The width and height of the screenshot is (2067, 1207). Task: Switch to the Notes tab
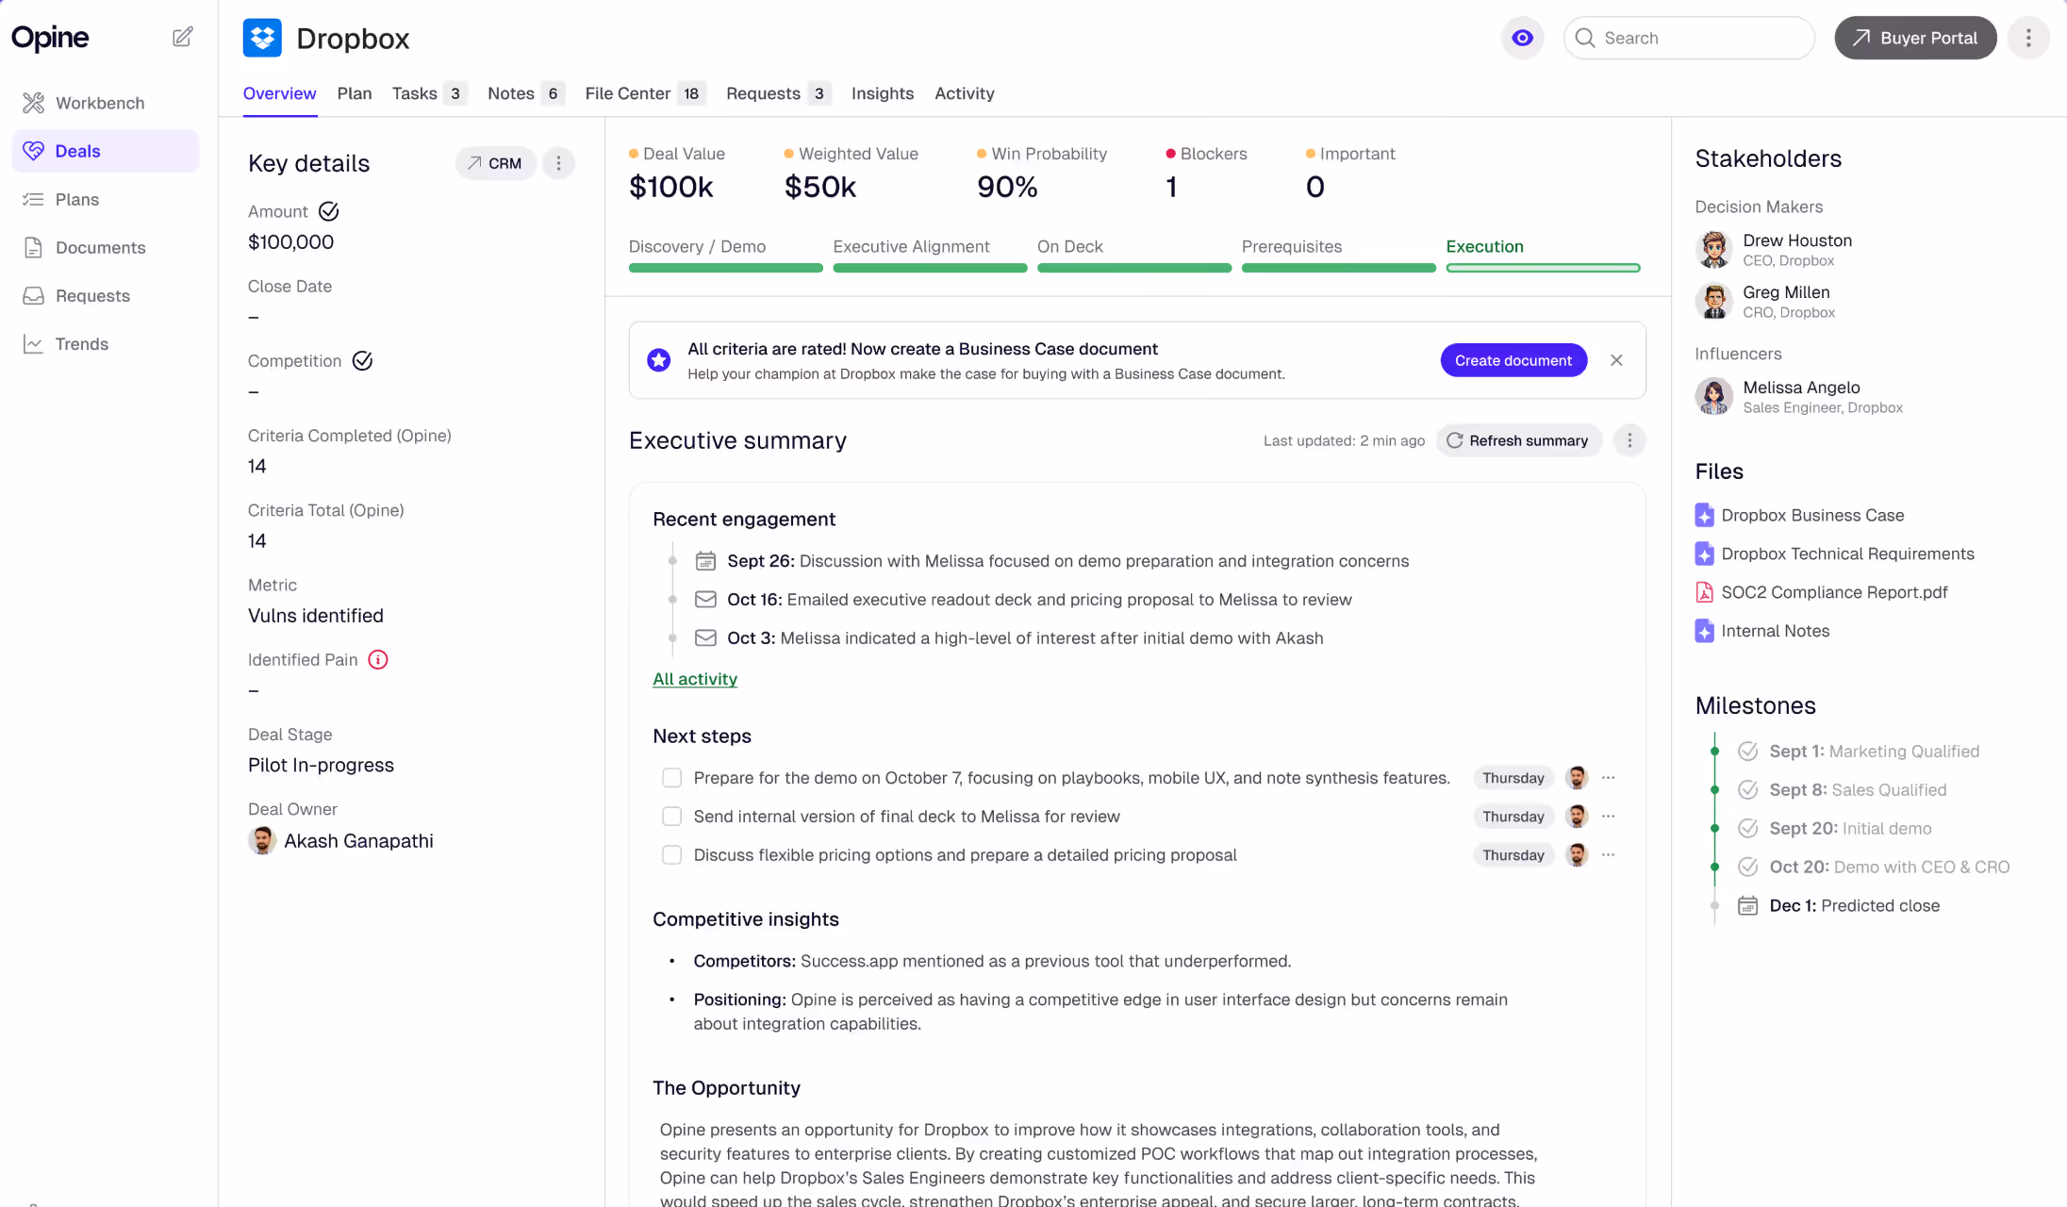(x=525, y=93)
